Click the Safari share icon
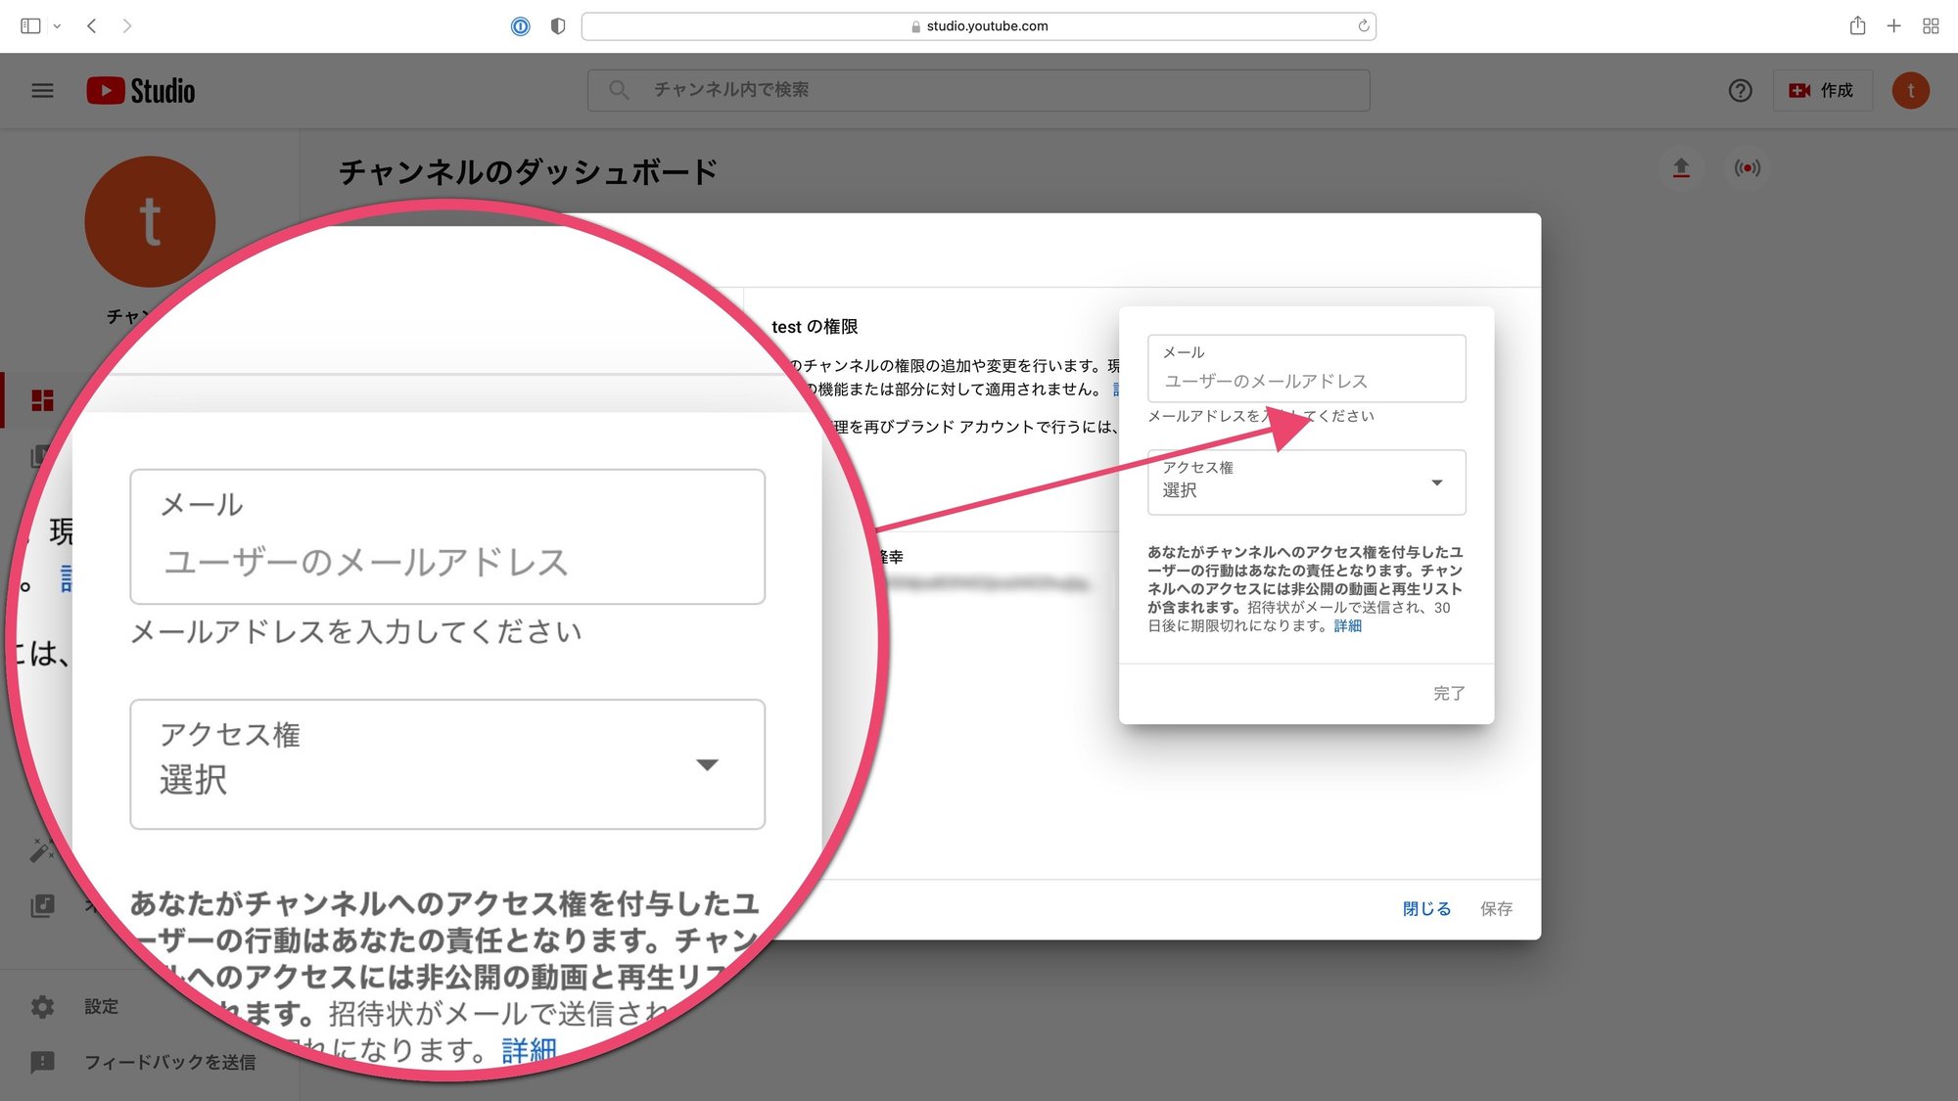1958x1101 pixels. pyautogui.click(x=1856, y=25)
